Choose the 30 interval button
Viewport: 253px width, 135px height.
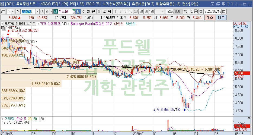tap(141, 11)
